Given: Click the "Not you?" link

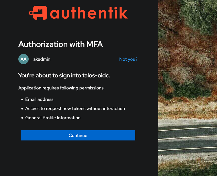Looking at the screenshot, I should (128, 59).
